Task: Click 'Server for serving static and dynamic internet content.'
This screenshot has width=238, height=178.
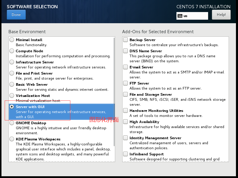Action: pyautogui.click(x=62, y=90)
